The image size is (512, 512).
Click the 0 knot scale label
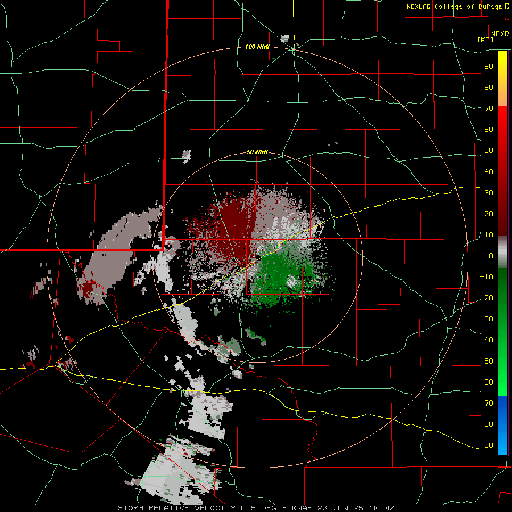coord(491,255)
